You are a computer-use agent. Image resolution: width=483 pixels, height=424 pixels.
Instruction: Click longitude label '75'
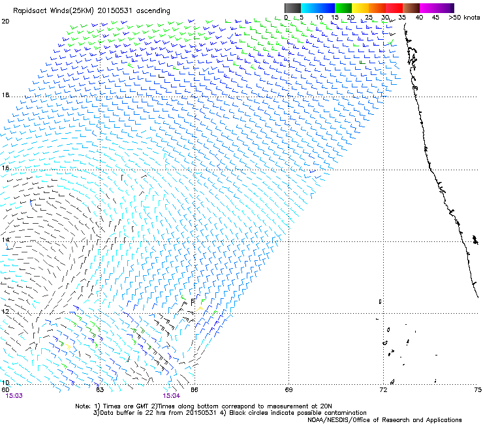pos(478,390)
